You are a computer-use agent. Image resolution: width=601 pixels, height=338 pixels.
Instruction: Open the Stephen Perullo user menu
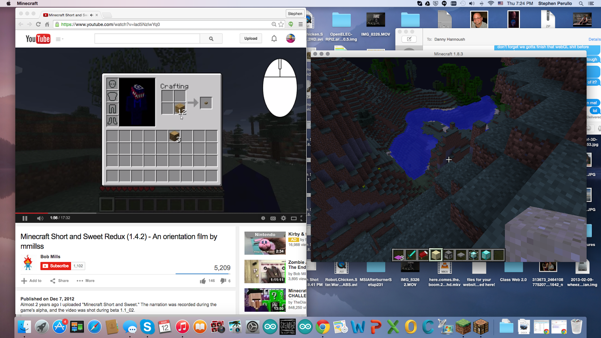pyautogui.click(x=555, y=3)
